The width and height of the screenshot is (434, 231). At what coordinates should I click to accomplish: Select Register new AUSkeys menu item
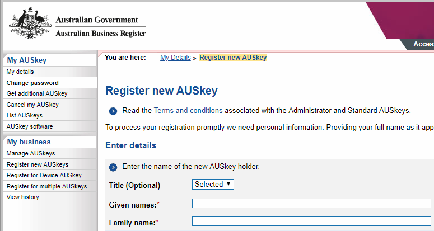tap(38, 164)
